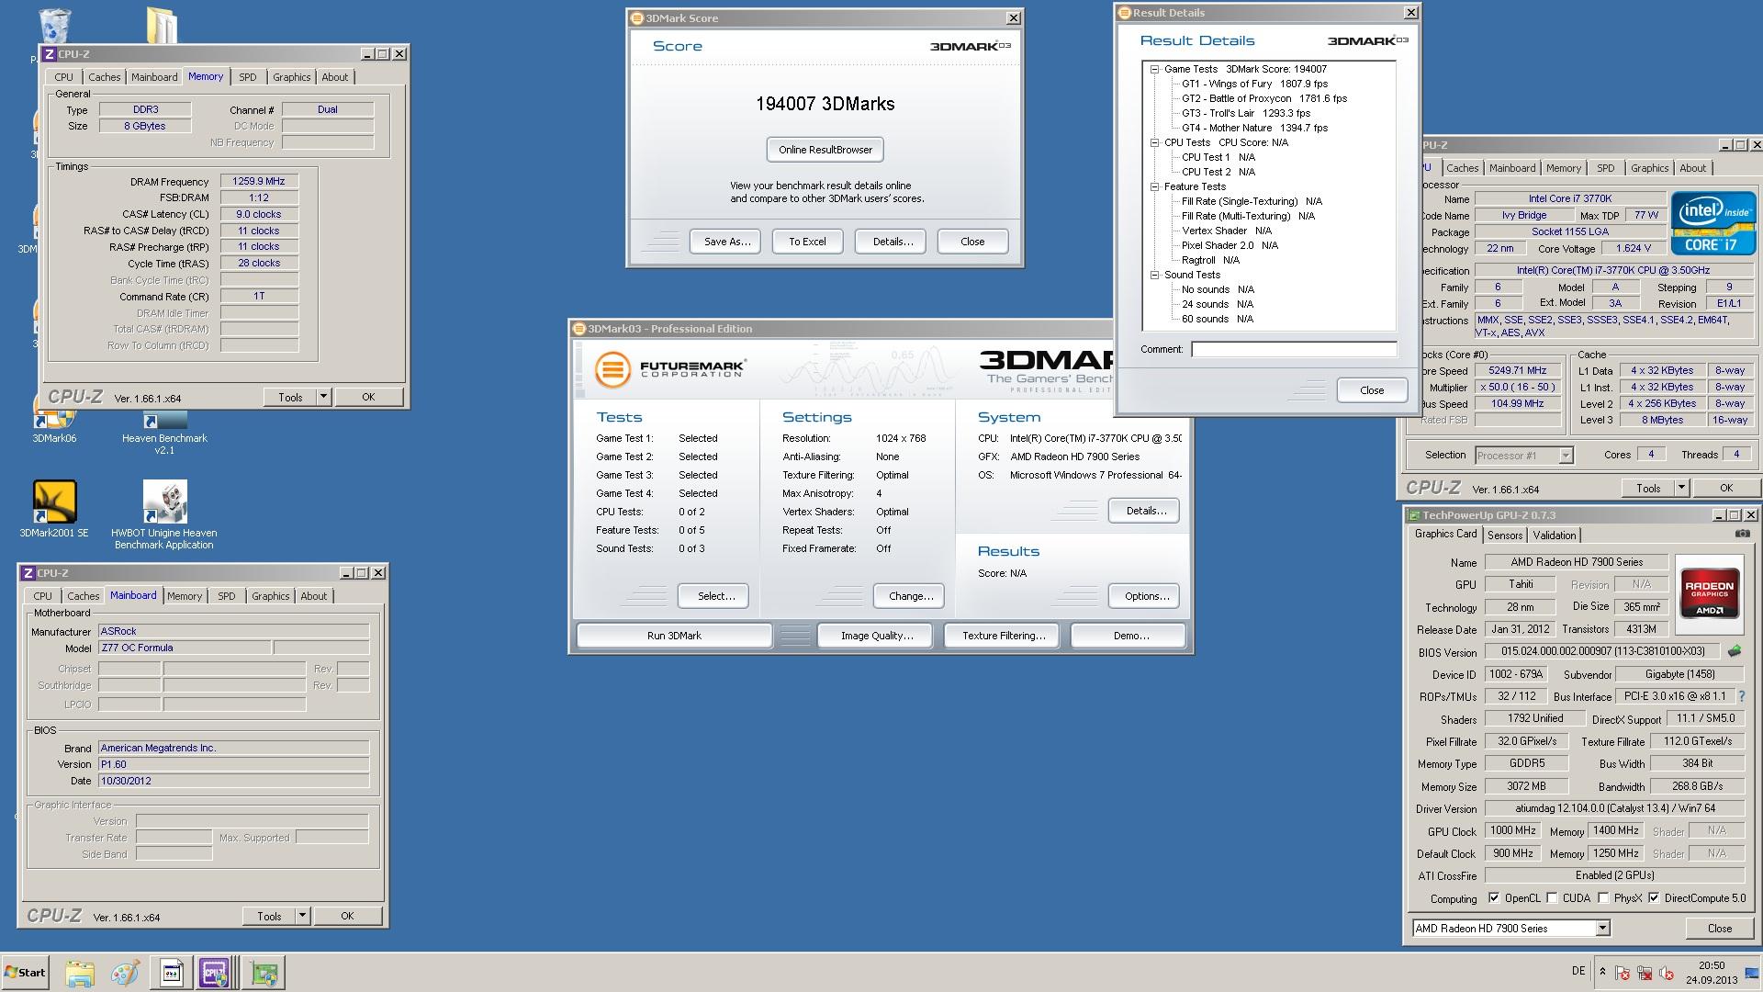This screenshot has height=992, width=1763.
Task: Open Heaven Benchmark v2.1 desktop icon
Action: (164, 434)
